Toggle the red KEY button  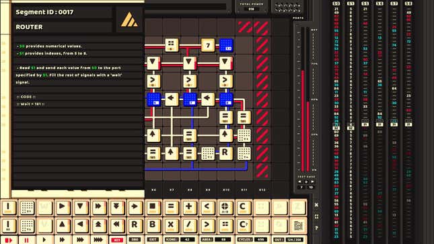pyautogui.click(x=117, y=240)
